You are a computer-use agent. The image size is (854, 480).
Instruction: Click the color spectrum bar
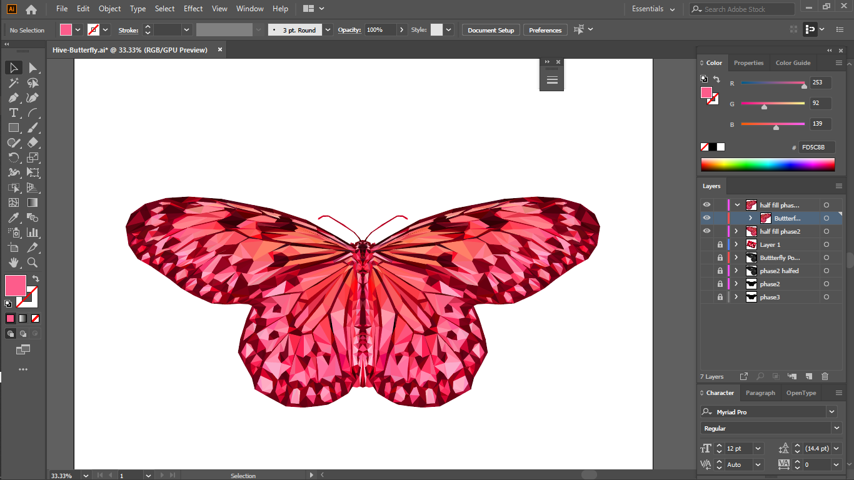click(x=768, y=165)
